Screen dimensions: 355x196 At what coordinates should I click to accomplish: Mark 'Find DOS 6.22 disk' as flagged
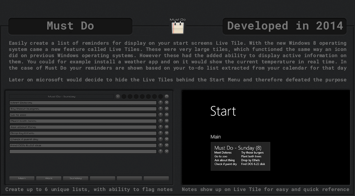160,145
